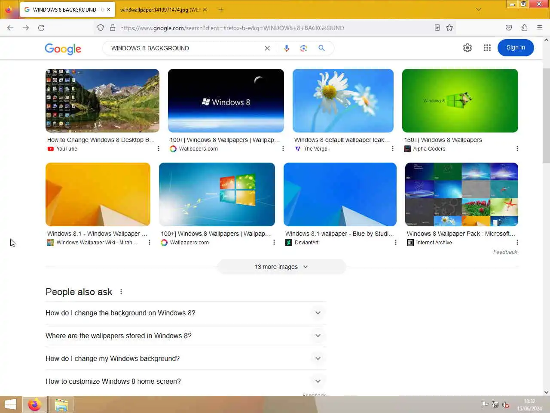This screenshot has width=550, height=413.
Task: Open the mountain lake desktop thumbnail
Action: pyautogui.click(x=102, y=101)
